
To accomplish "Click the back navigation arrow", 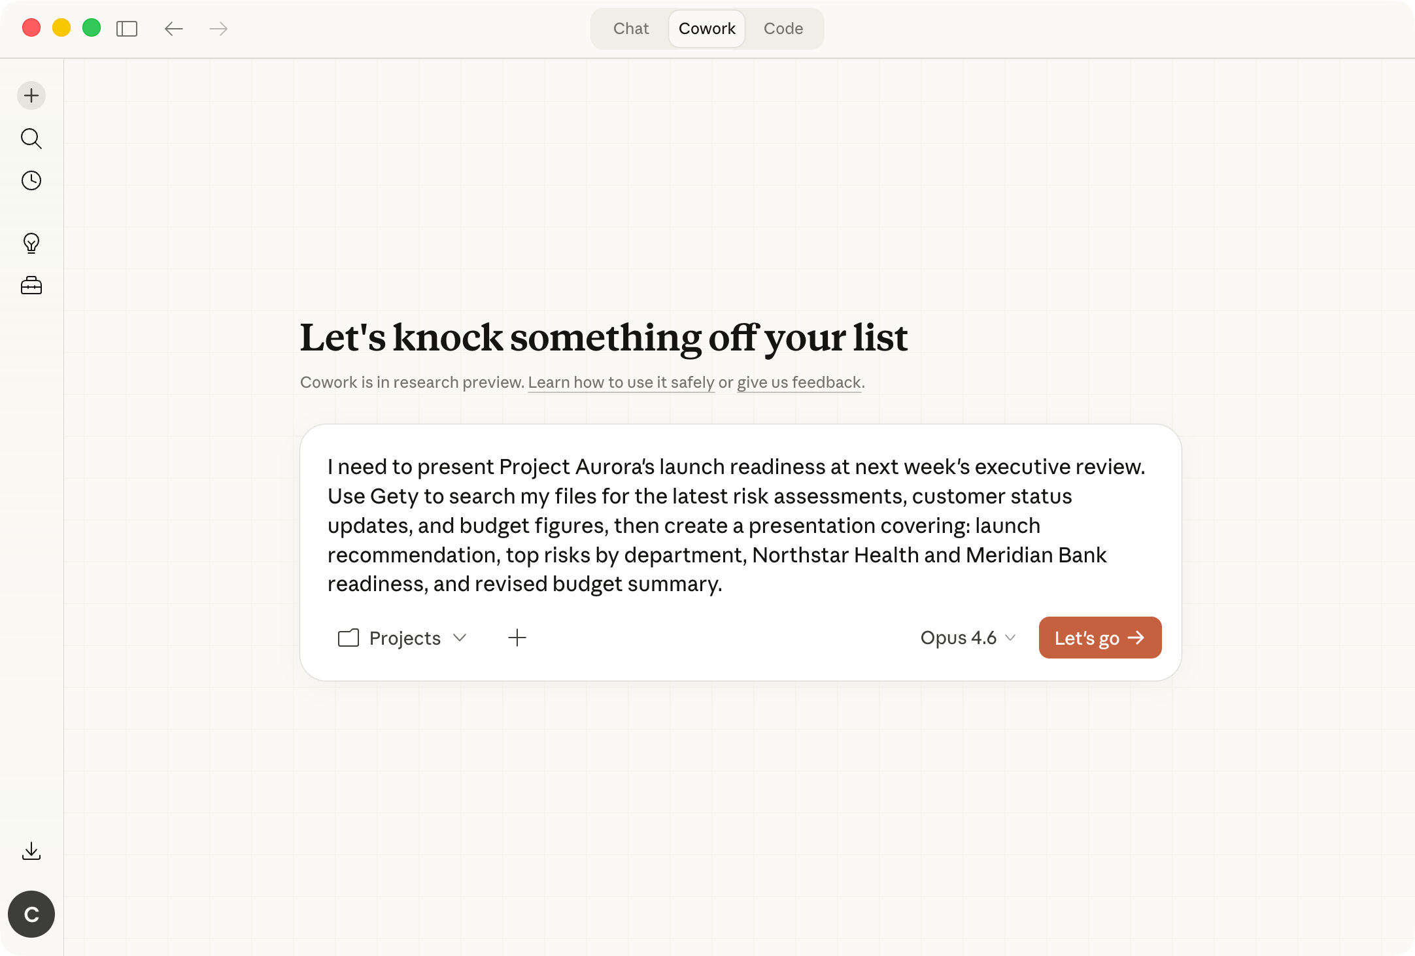I will [x=173, y=28].
